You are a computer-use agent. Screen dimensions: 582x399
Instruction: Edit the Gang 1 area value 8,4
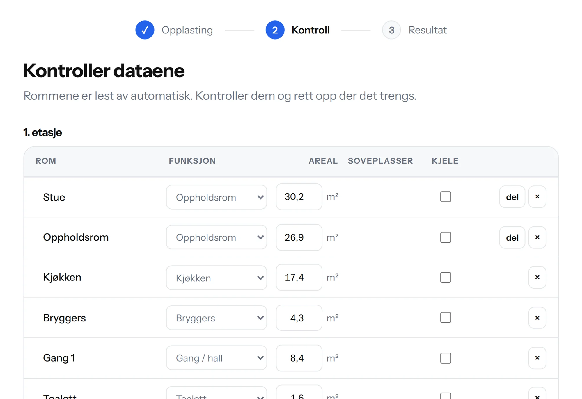point(299,358)
